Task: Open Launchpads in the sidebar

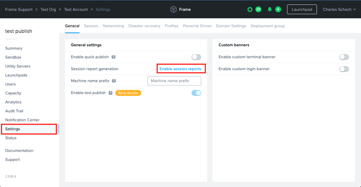Action: tap(16, 75)
